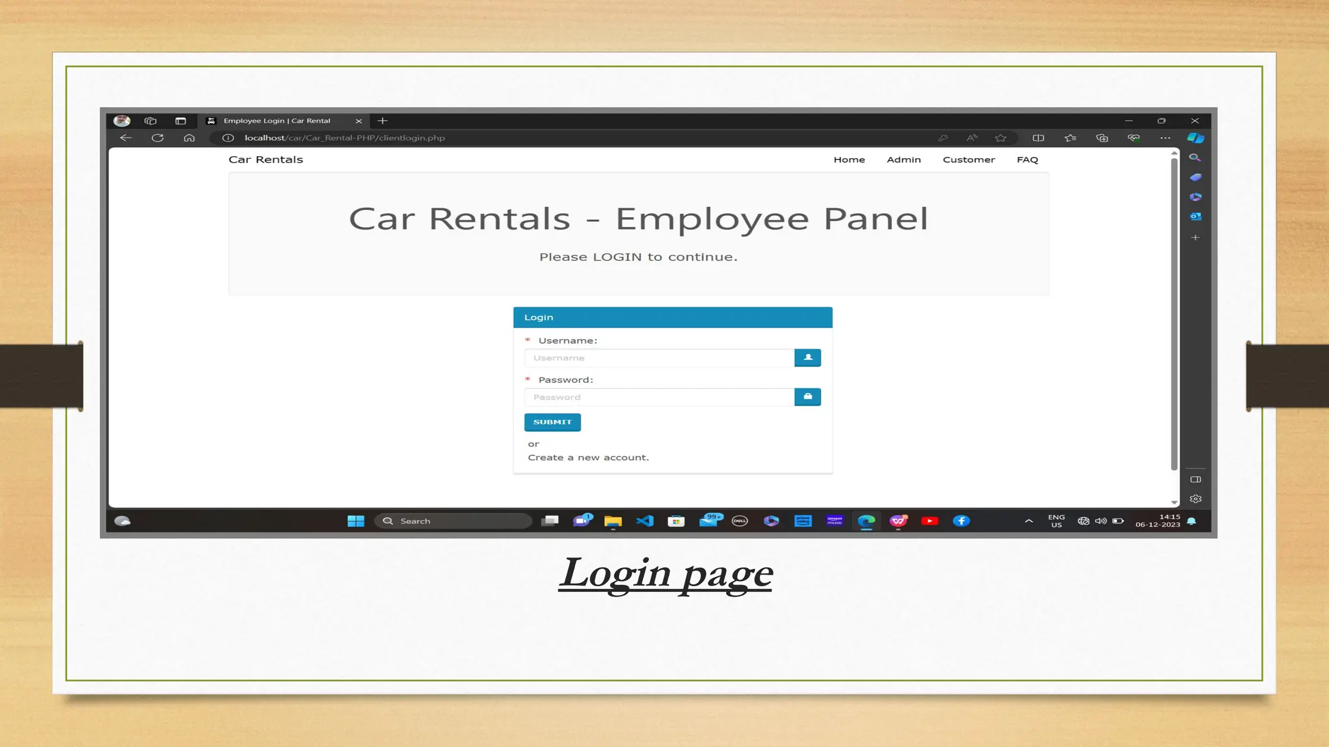Open Task View on the taskbar

tap(550, 521)
